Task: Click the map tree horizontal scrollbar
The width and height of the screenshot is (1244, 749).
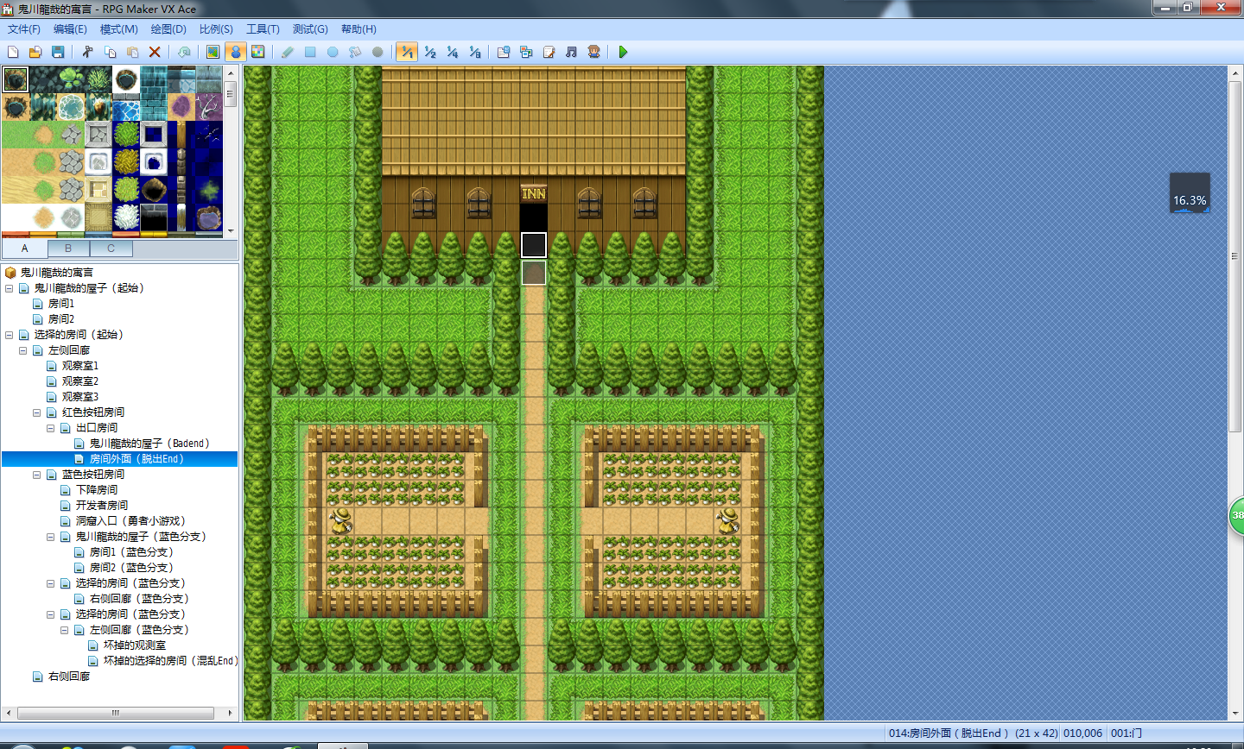Action: point(116,714)
